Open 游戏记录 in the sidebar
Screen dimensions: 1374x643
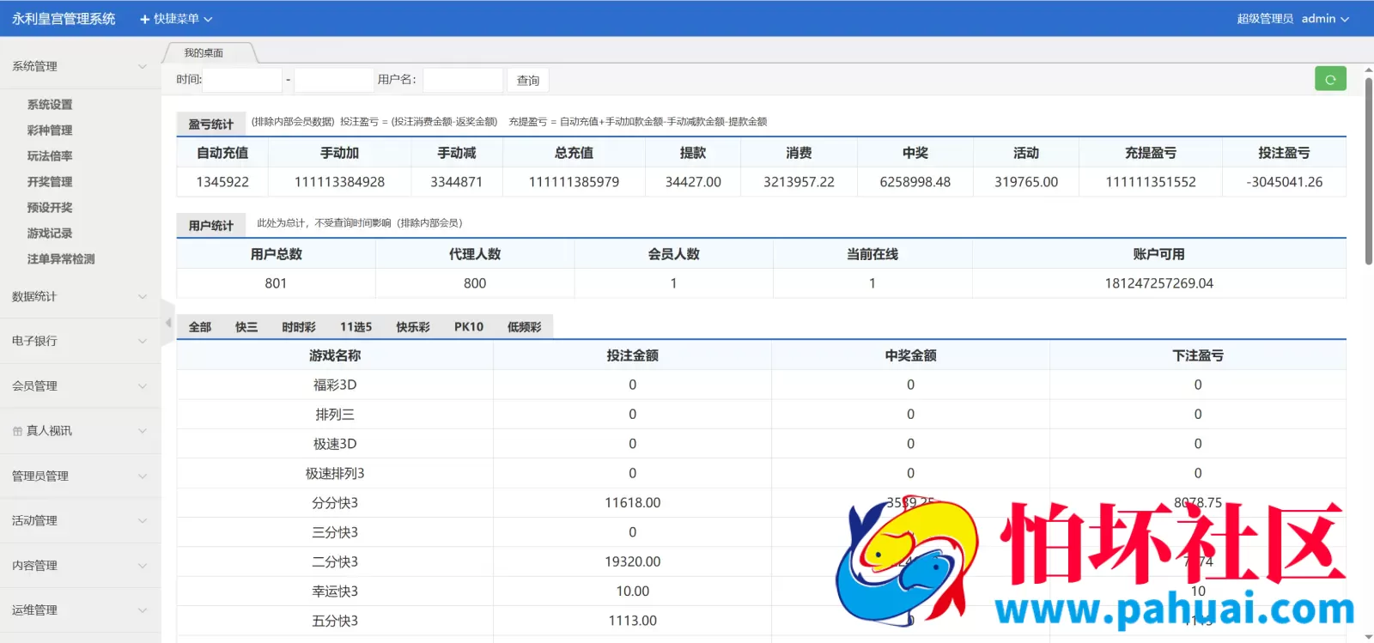[50, 234]
